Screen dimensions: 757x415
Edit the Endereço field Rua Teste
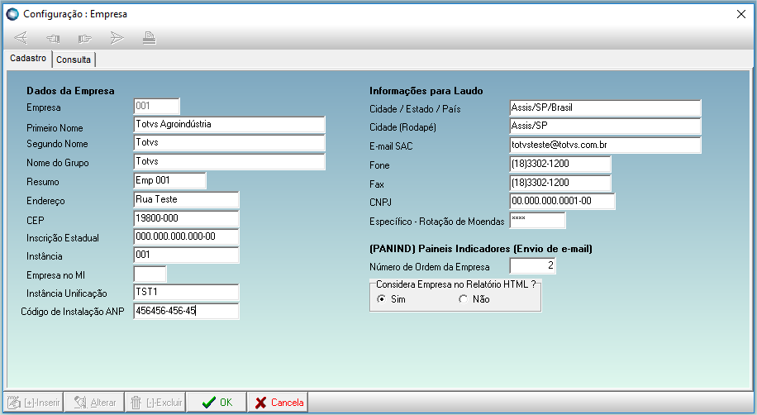186,199
